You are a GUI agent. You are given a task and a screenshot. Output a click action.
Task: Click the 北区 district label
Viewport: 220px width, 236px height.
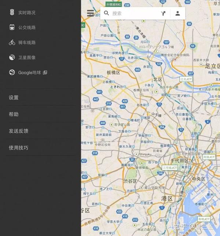click(x=158, y=79)
